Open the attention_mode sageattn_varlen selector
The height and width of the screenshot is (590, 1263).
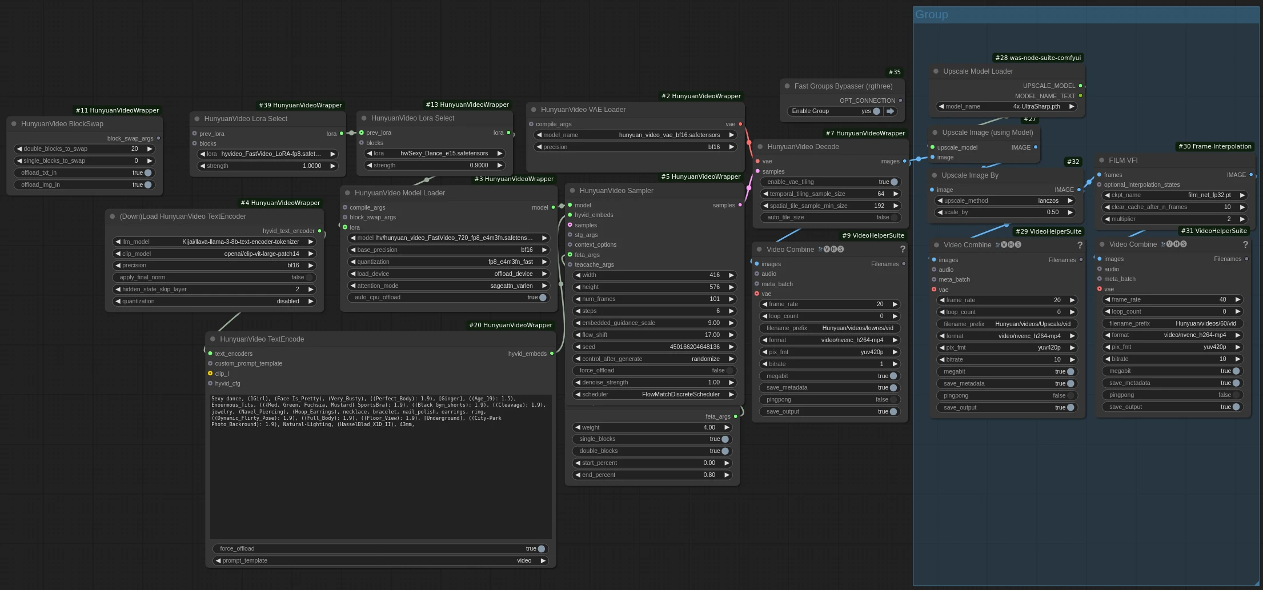(x=448, y=286)
